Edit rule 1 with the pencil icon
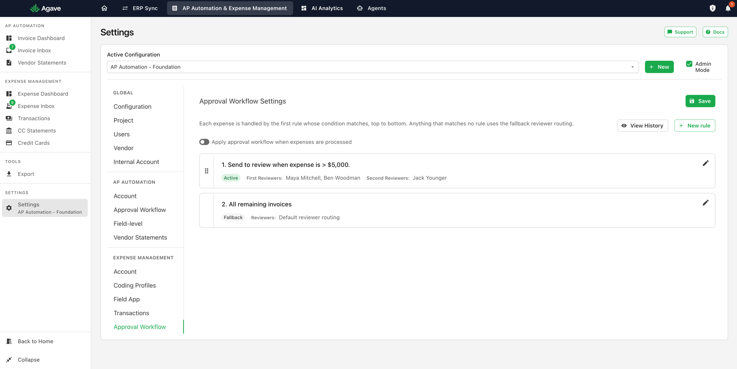 click(706, 163)
